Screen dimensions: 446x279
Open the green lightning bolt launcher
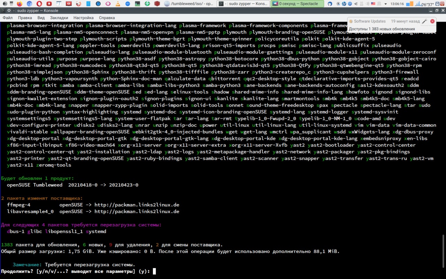click(147, 3)
